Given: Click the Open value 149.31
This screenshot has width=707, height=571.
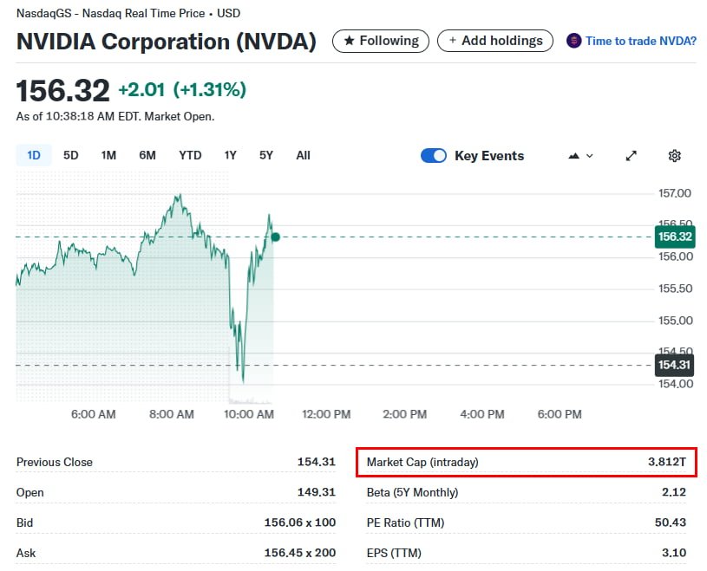Looking at the screenshot, I should pyautogui.click(x=317, y=492).
